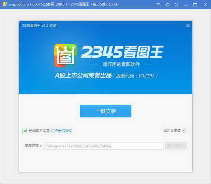Collapse the 自定义安装 options arrow
This screenshot has height=184, width=211.
184,130
